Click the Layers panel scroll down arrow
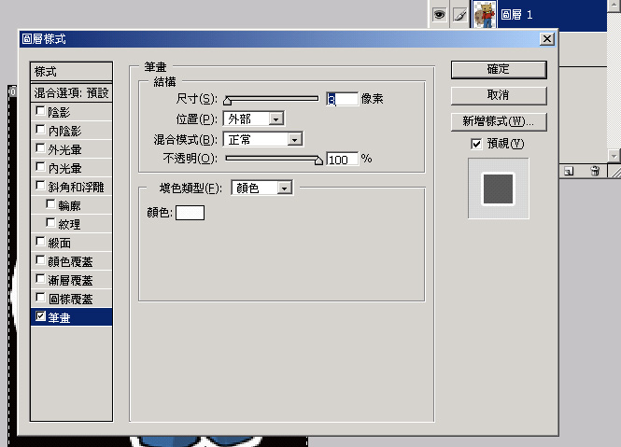 point(614,156)
